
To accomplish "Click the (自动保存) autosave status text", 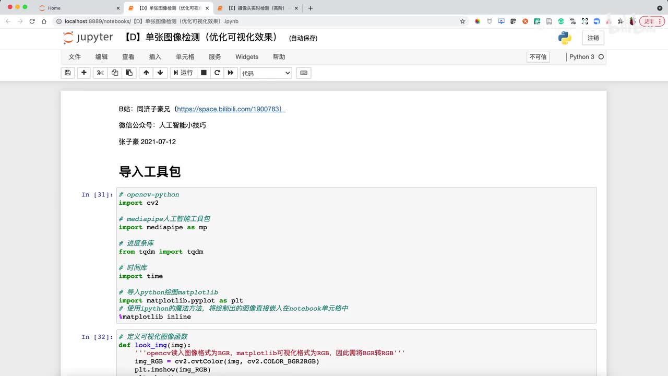I will tap(303, 38).
